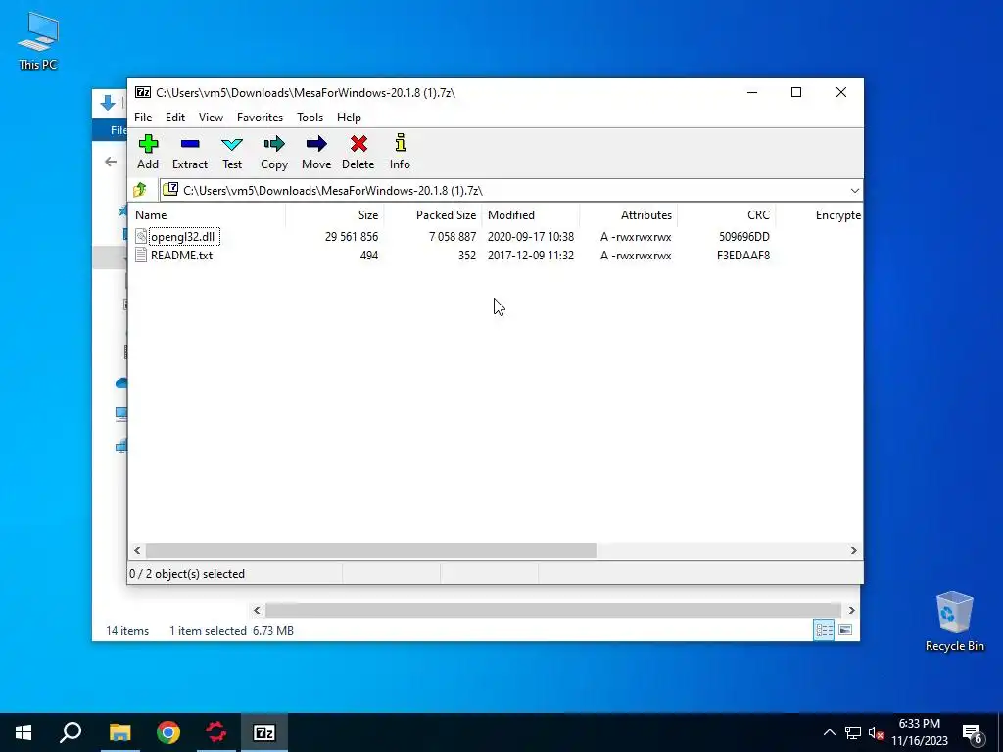Screen dimensions: 1003x752
Task: Click the network icon in system tray
Action: (x=853, y=732)
